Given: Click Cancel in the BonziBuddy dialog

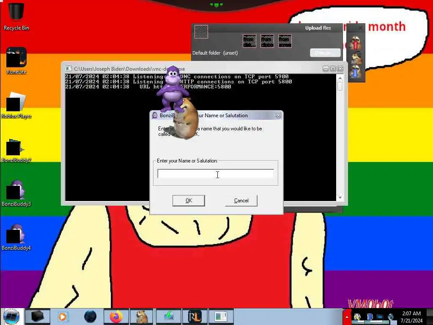Looking at the screenshot, I should 241,201.
